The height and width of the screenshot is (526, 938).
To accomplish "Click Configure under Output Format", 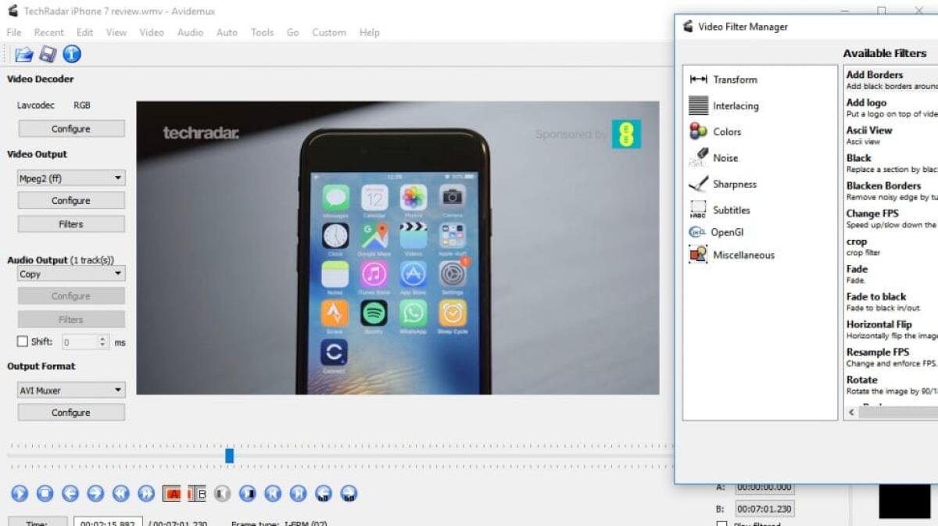I will tap(70, 412).
